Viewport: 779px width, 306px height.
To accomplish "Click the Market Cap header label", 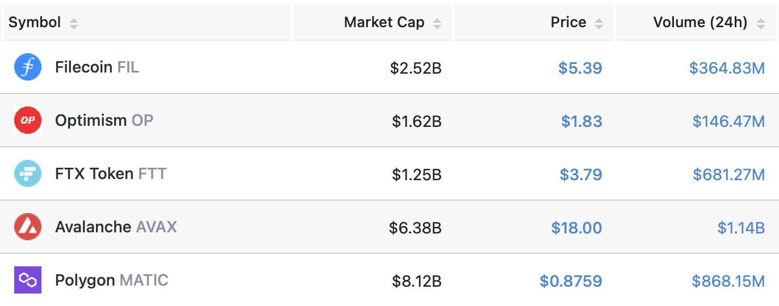I will (384, 23).
